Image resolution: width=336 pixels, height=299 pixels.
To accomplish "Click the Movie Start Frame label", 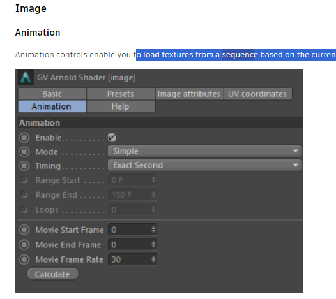I will pos(70,230).
